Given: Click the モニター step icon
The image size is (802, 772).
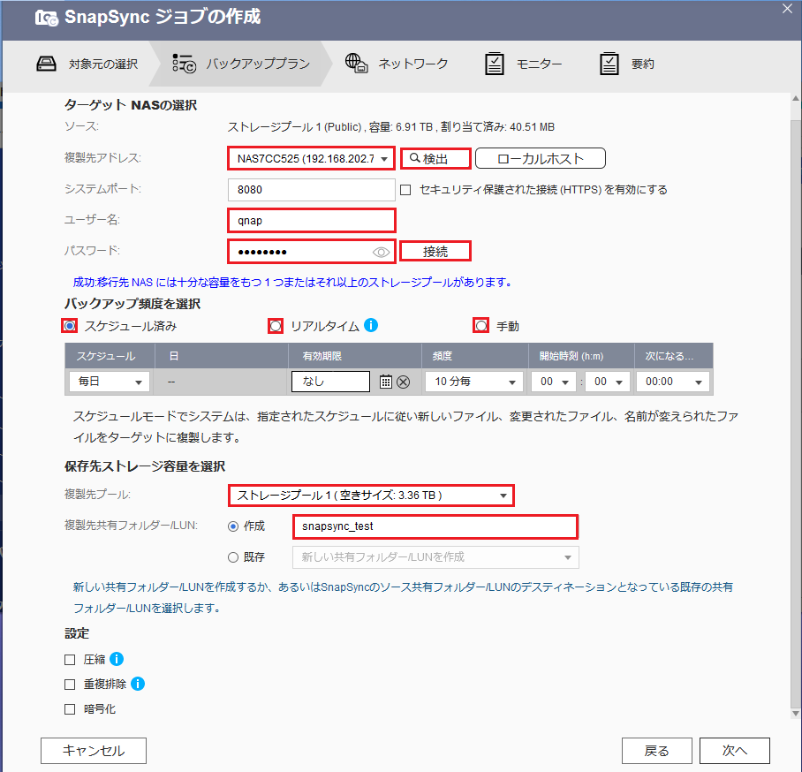Looking at the screenshot, I should [494, 63].
